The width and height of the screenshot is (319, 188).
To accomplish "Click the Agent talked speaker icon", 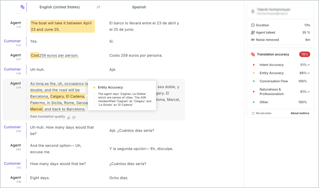I will point(253,33).
